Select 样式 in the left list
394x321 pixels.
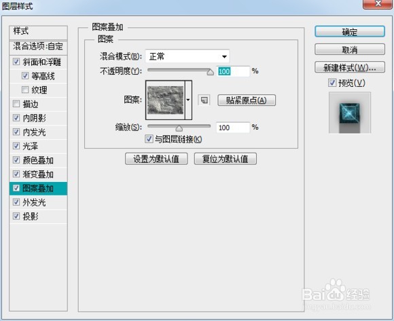coord(38,32)
